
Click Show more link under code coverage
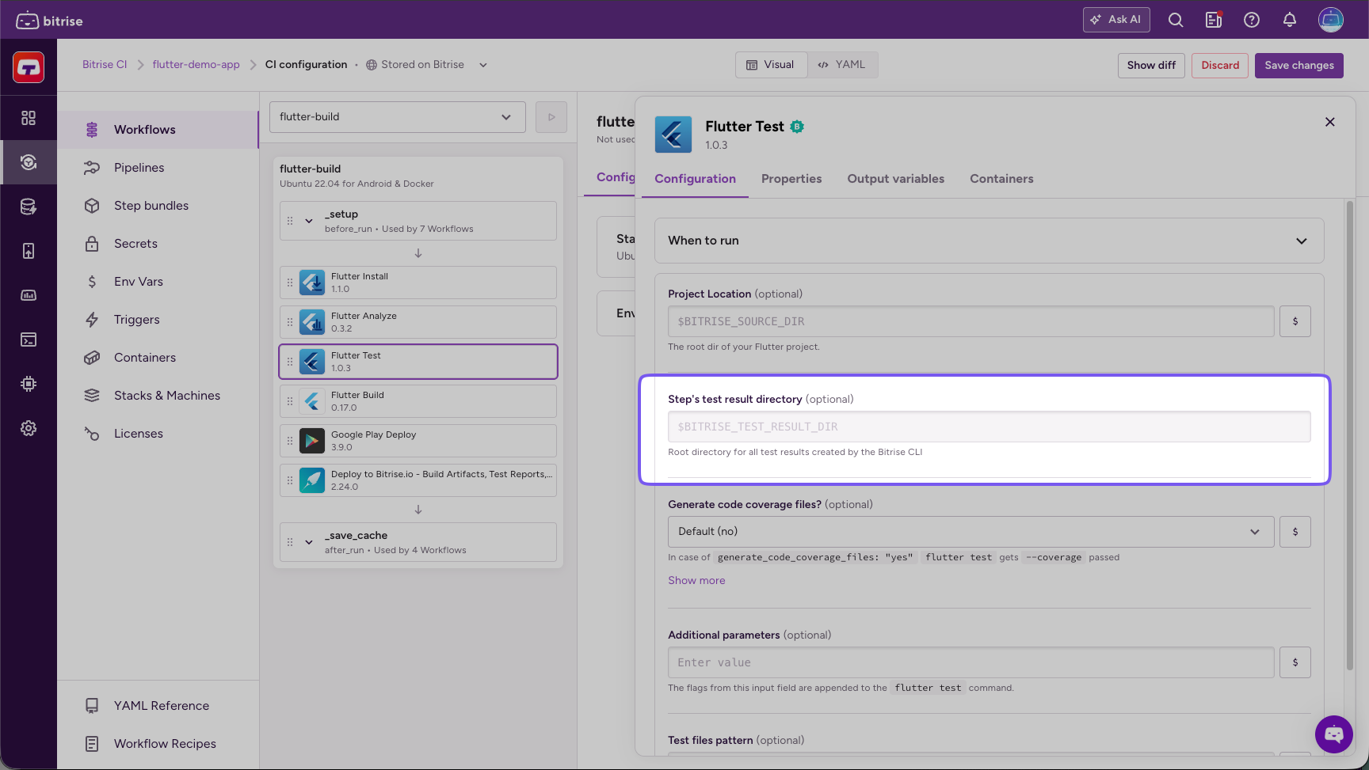pyautogui.click(x=696, y=581)
